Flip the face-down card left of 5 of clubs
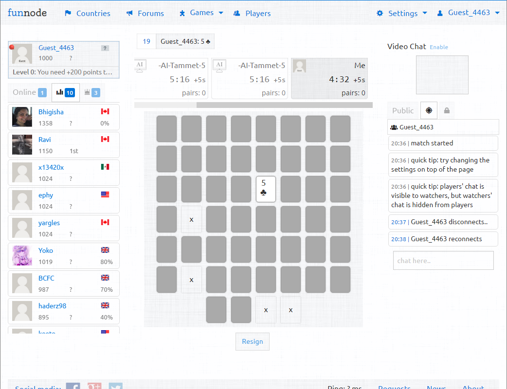Viewport: 507px width, 389px height. [x=241, y=189]
